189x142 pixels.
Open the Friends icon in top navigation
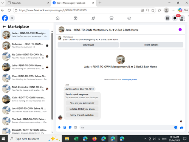tap(93, 18)
